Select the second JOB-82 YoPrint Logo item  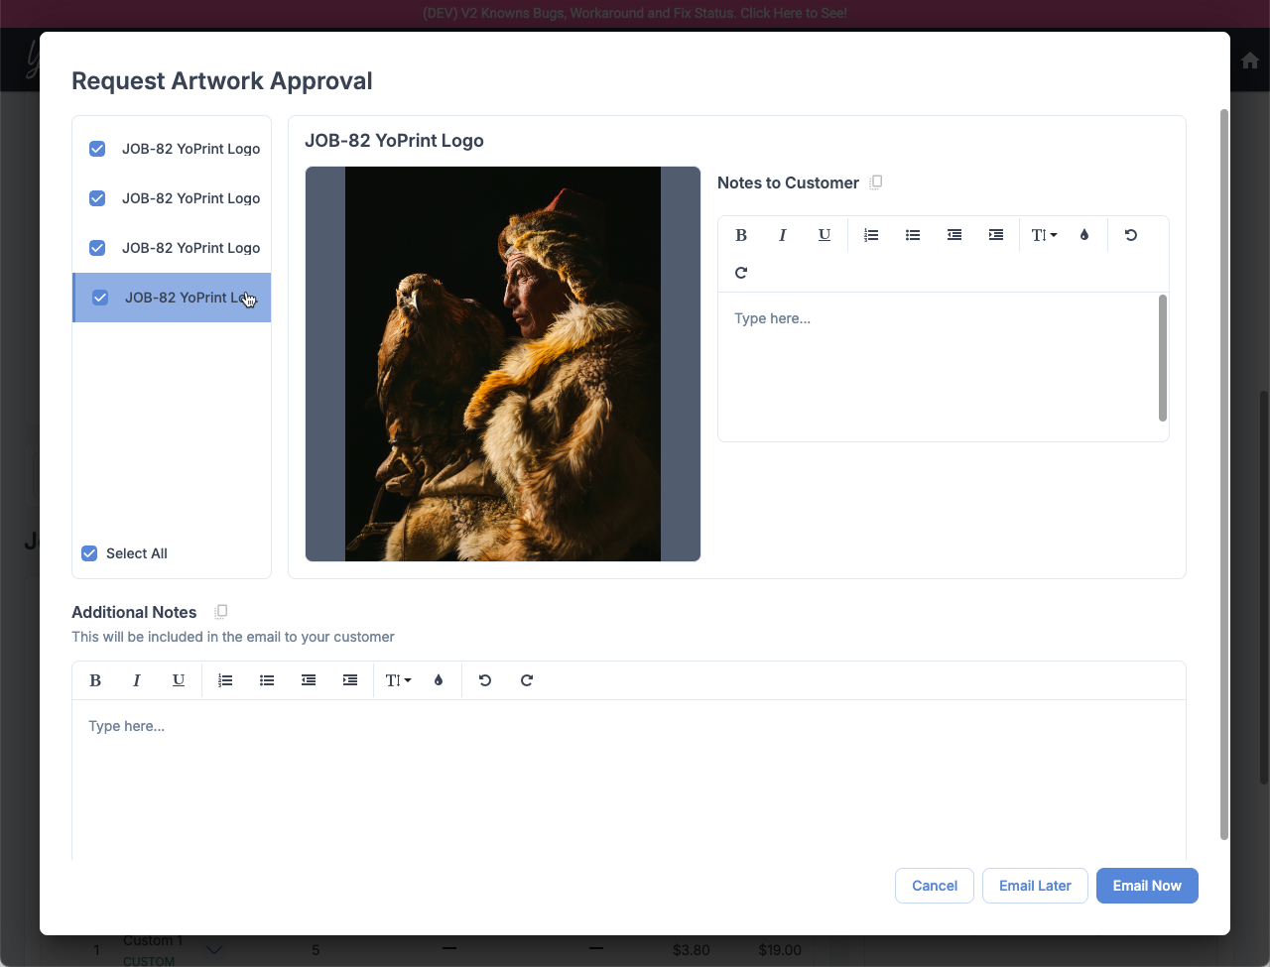tap(190, 198)
